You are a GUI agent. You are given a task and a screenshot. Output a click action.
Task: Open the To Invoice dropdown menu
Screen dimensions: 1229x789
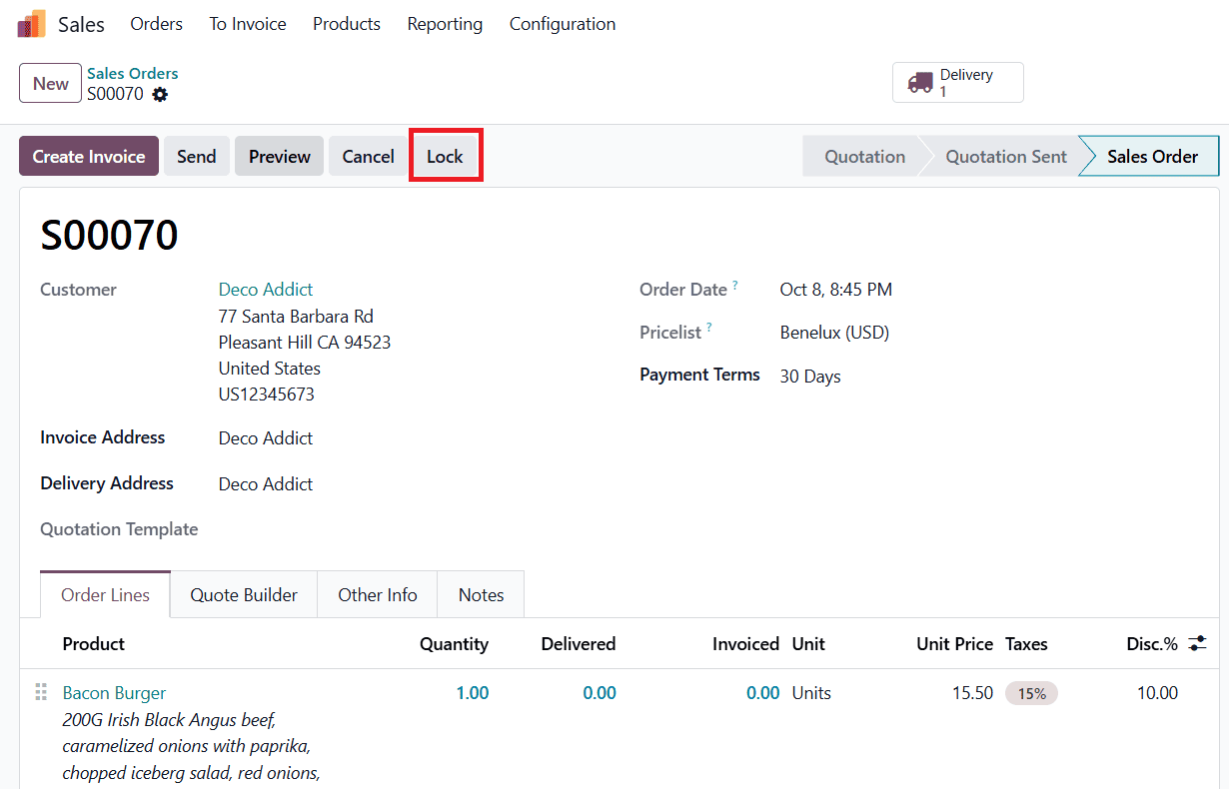(x=248, y=24)
